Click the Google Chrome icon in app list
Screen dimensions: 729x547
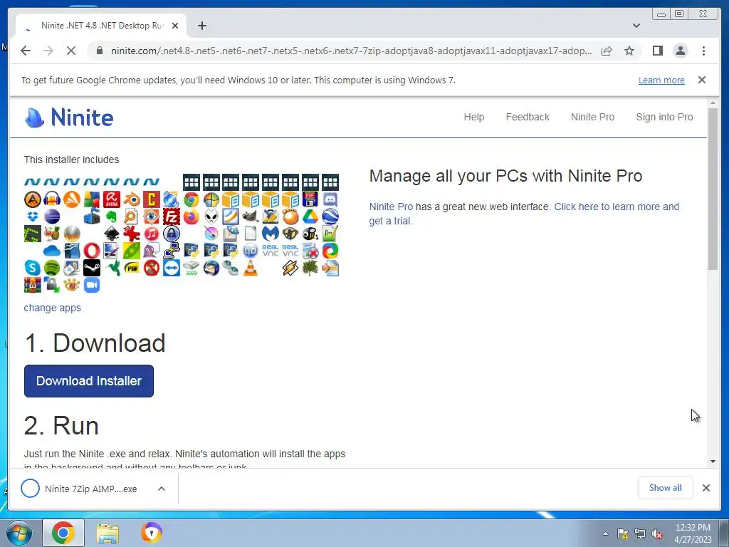[x=191, y=199]
